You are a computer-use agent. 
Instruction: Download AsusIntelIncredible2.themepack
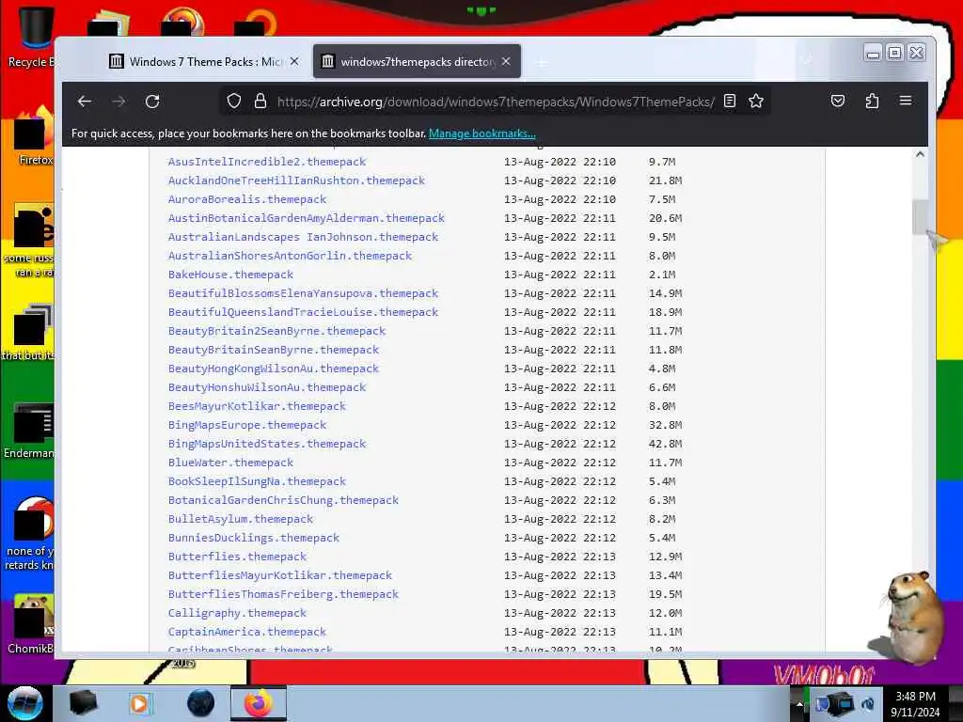[x=267, y=162]
